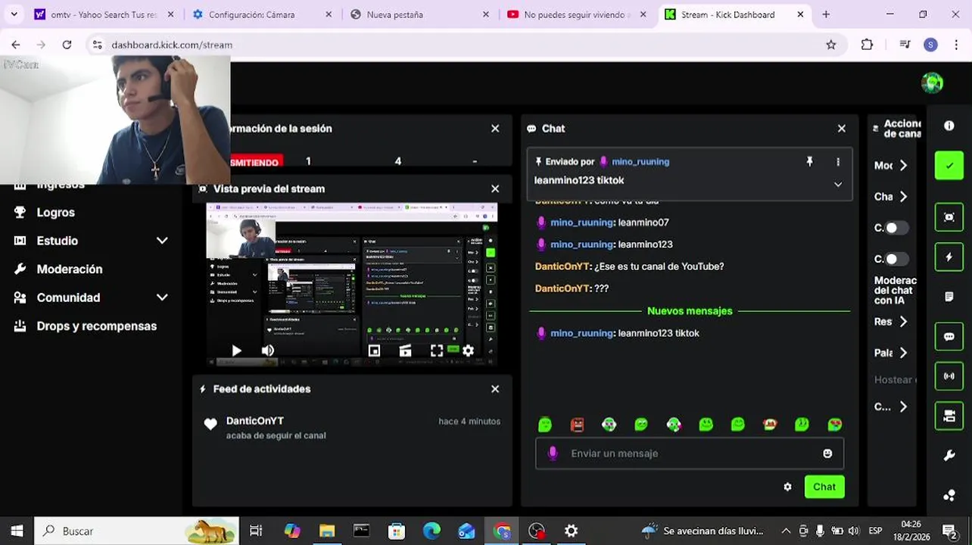Switch to the YouTube No puedes seguir viviendo tab
Screen dimensions: 972x545
577,14
